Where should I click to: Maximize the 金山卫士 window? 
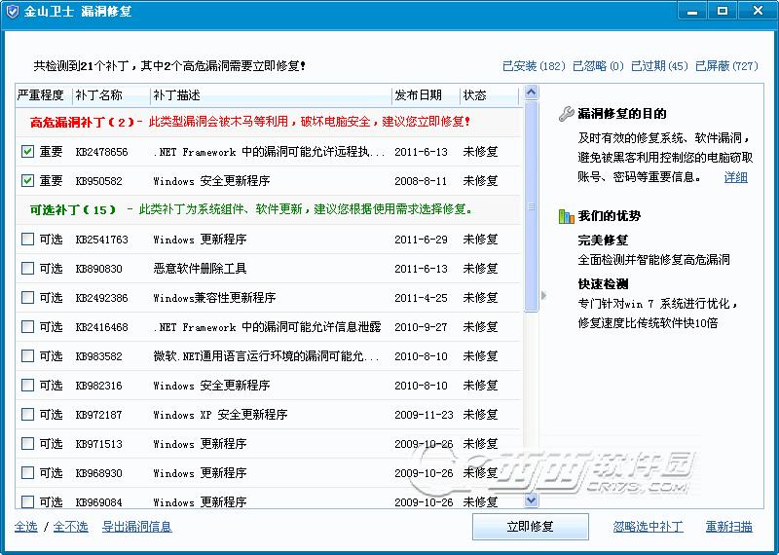(722, 11)
